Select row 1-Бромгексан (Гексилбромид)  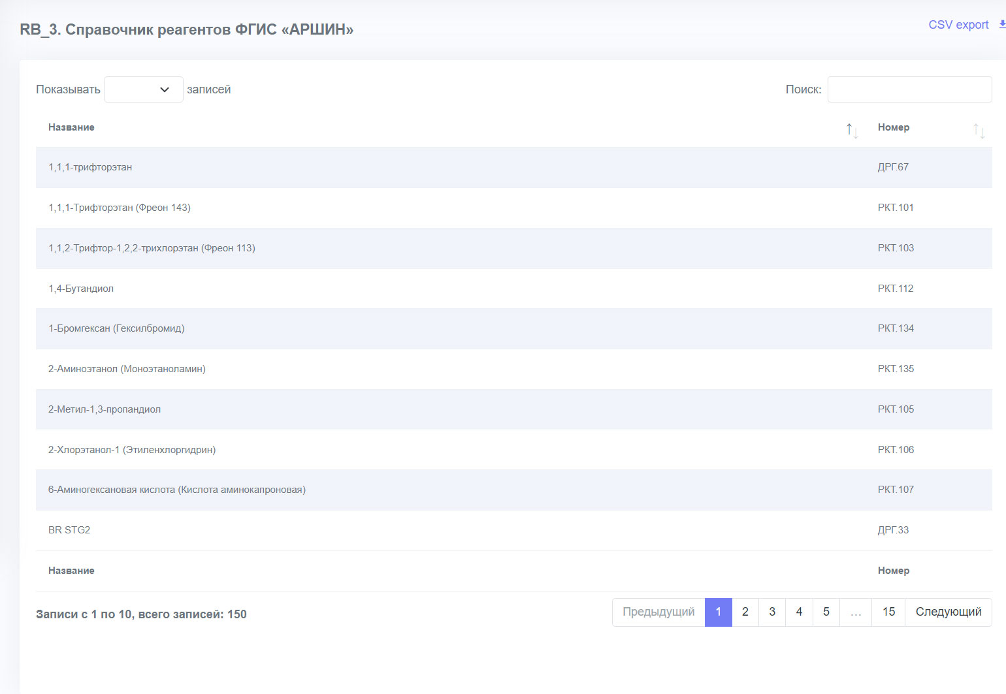514,328
